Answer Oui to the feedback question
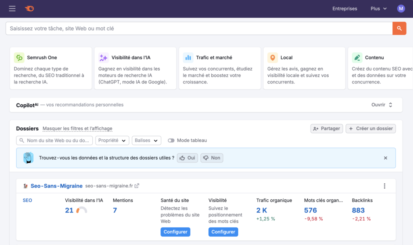The height and width of the screenshot is (245, 413). tap(187, 158)
